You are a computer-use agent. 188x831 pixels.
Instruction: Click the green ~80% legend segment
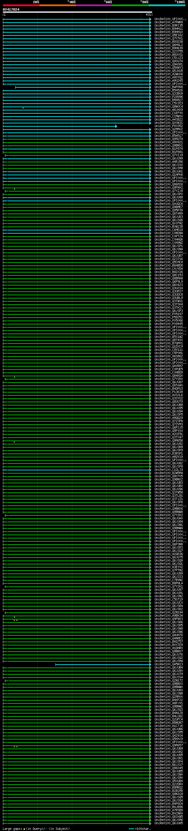click(x=130, y=5)
